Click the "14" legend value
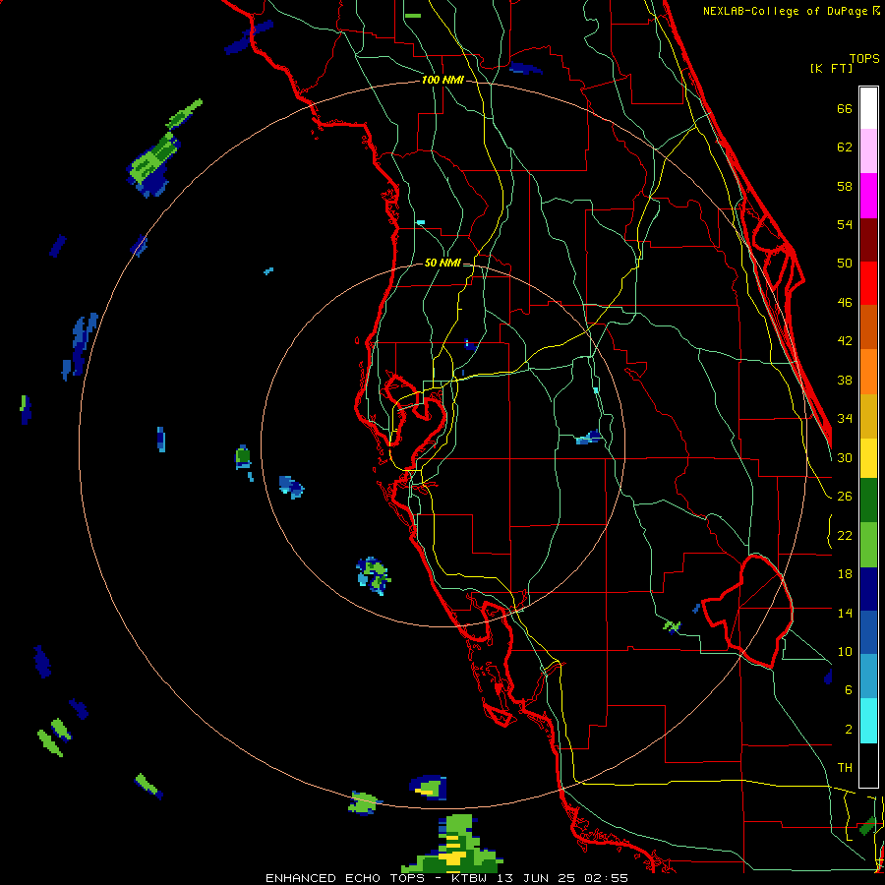The height and width of the screenshot is (885, 885). (x=845, y=613)
